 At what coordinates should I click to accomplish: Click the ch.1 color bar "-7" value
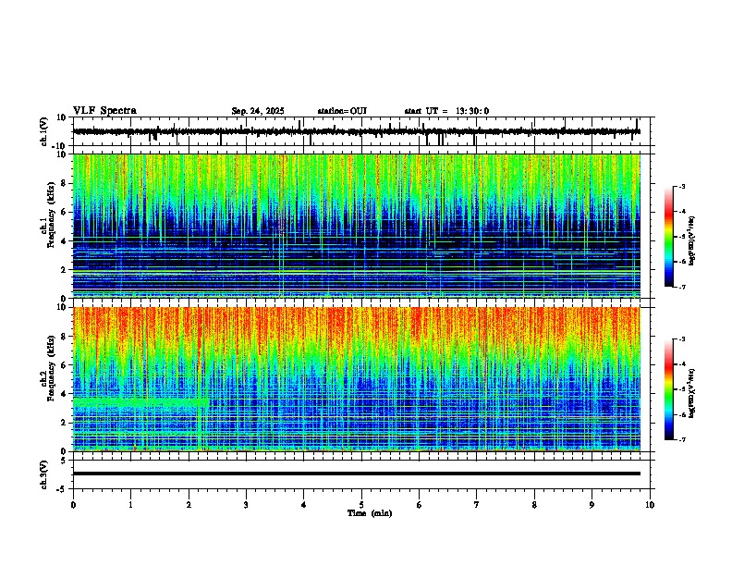point(682,287)
